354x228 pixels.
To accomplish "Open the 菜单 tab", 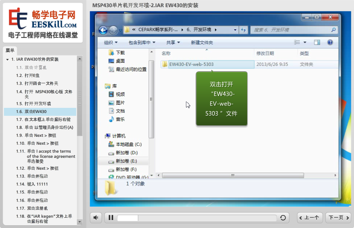I will coord(10,50).
